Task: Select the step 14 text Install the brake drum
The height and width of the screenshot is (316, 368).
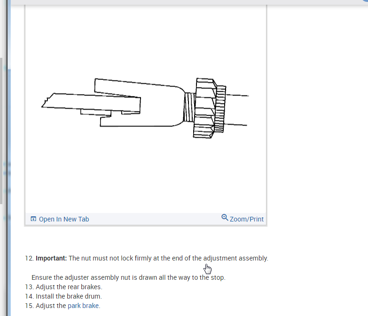Action: pyautogui.click(x=69, y=296)
